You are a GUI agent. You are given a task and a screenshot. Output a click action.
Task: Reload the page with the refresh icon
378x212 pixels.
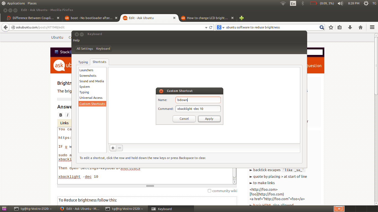click(211, 27)
